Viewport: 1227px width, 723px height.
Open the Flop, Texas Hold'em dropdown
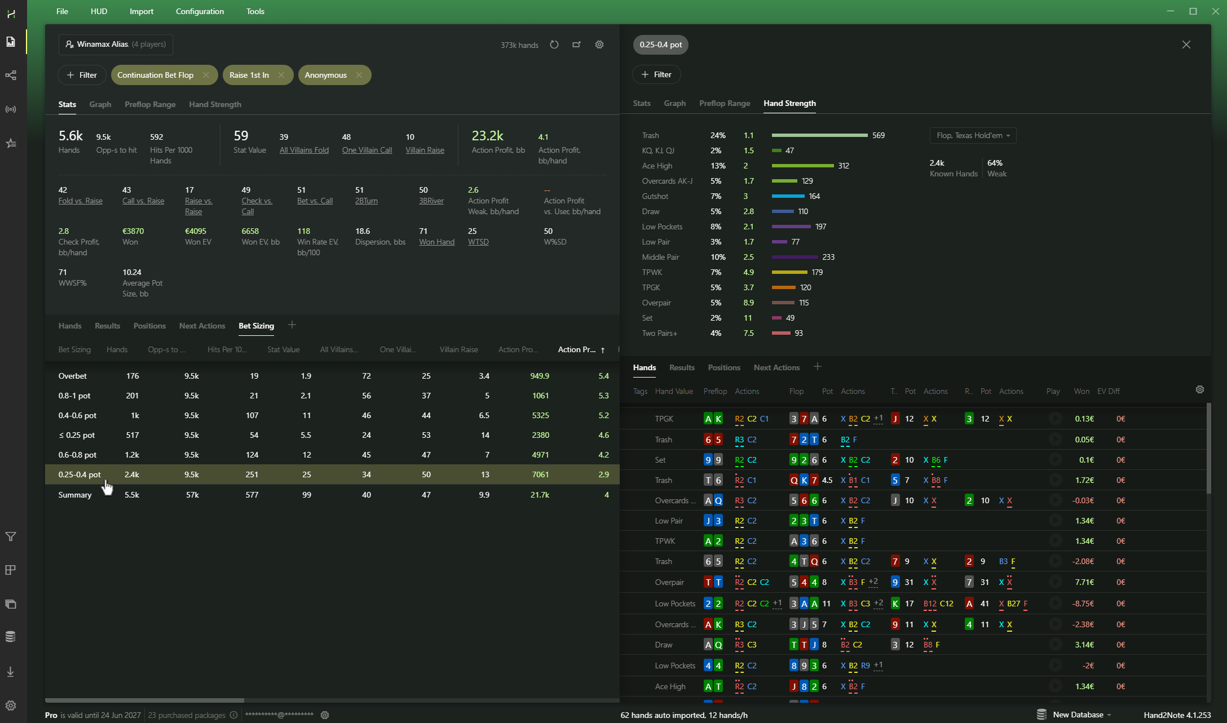[x=973, y=135]
